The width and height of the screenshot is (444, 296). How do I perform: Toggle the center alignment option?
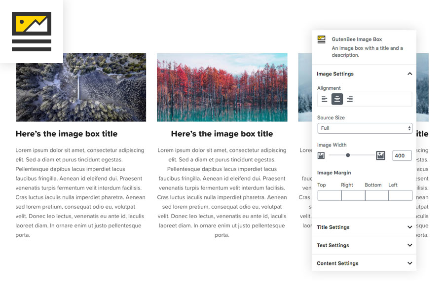336,99
